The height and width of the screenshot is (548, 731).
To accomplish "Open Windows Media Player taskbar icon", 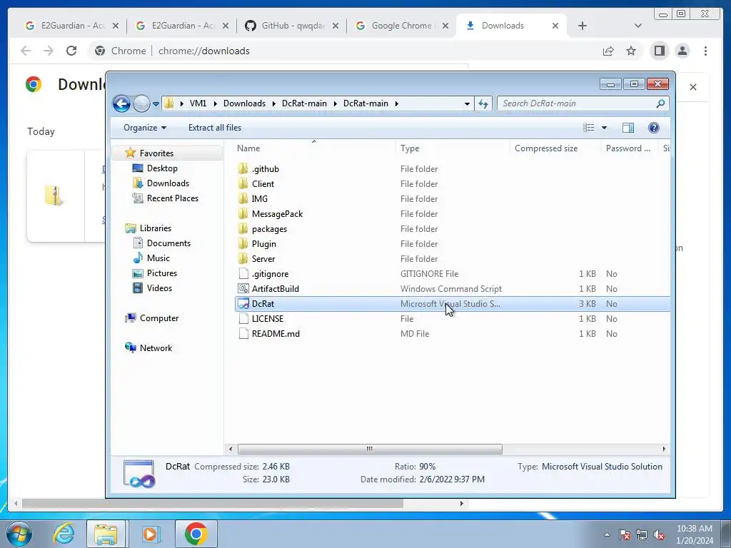I will click(x=150, y=534).
